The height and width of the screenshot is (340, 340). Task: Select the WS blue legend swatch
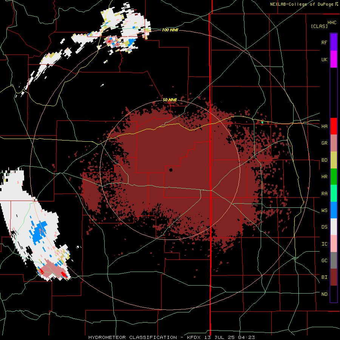tap(334, 210)
